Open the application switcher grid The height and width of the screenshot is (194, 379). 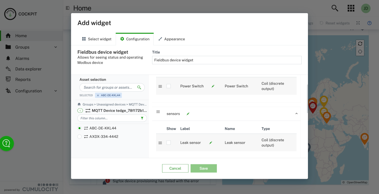tap(351, 8)
